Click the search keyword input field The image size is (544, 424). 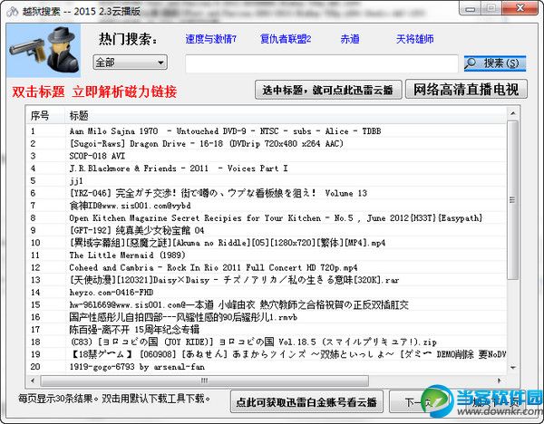322,63
